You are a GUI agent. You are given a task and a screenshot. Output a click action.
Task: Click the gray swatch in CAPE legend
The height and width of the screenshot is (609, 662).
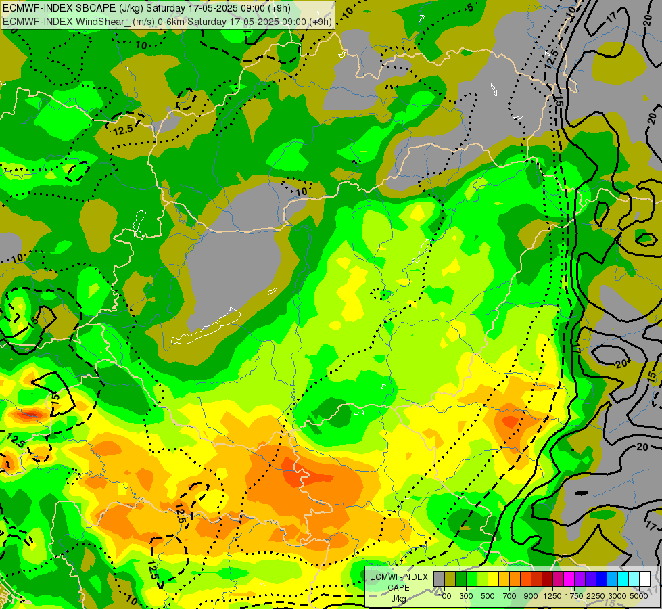pos(439,579)
